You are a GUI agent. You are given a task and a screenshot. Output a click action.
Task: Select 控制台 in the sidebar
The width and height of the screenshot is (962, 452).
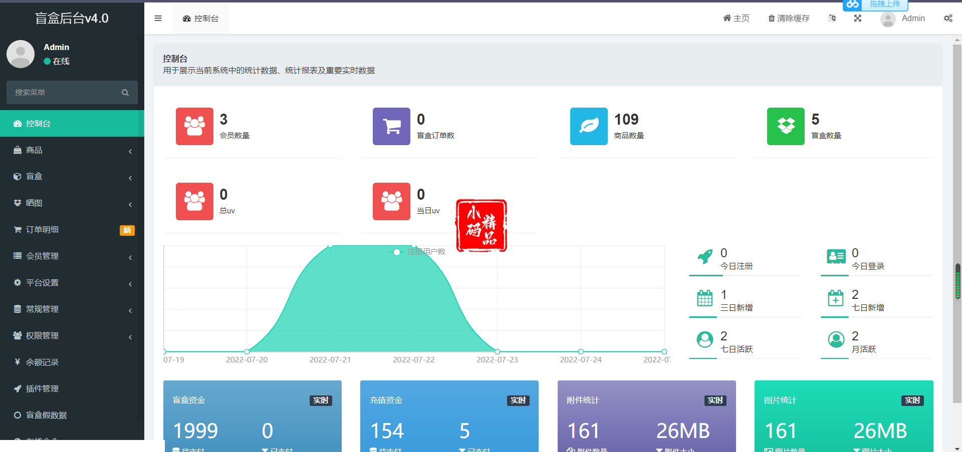tap(72, 124)
